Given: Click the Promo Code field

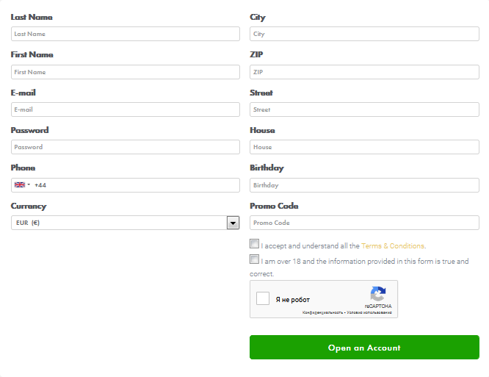Looking at the screenshot, I should coord(364,223).
